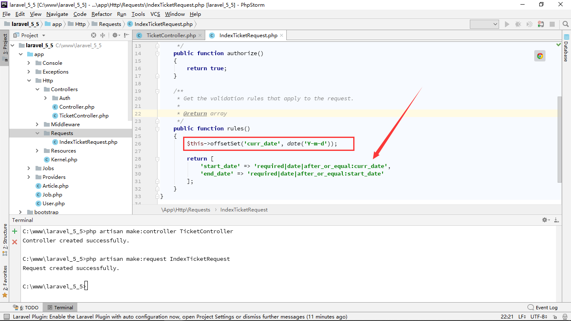This screenshot has height=321, width=571.
Task: Open the Project view selector dropdown
Action: coord(30,36)
